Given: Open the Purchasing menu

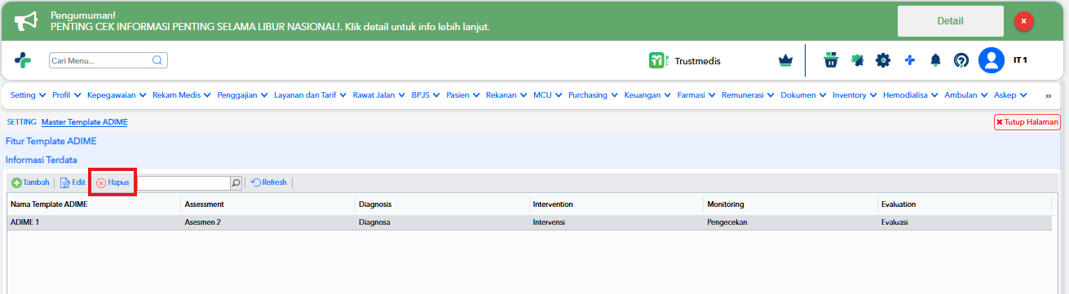Looking at the screenshot, I should (x=594, y=95).
